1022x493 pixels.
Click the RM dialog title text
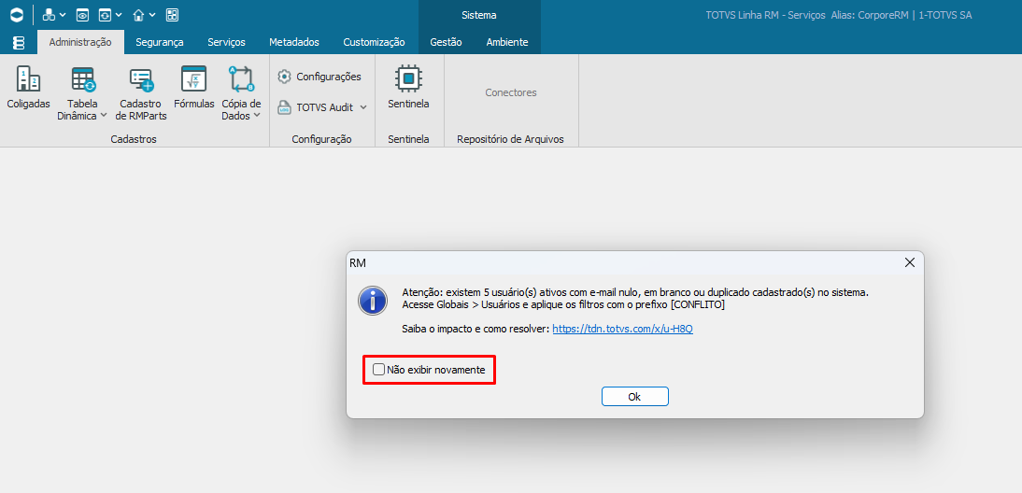[x=358, y=263]
